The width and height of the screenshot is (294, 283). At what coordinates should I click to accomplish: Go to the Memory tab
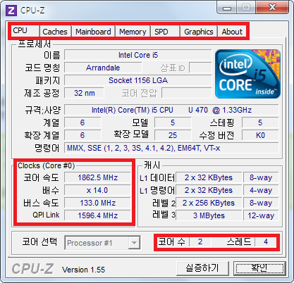(133, 32)
